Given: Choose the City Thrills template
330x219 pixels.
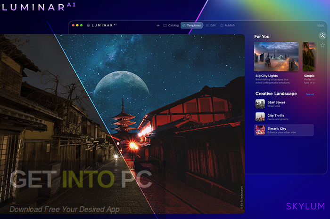Looking at the screenshot, I should click(284, 117).
